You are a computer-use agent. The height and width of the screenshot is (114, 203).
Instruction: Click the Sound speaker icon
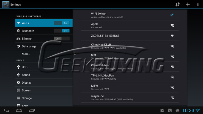[19, 75]
